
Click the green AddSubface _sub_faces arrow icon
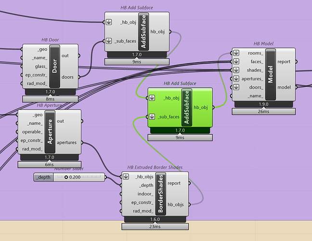click(152, 116)
